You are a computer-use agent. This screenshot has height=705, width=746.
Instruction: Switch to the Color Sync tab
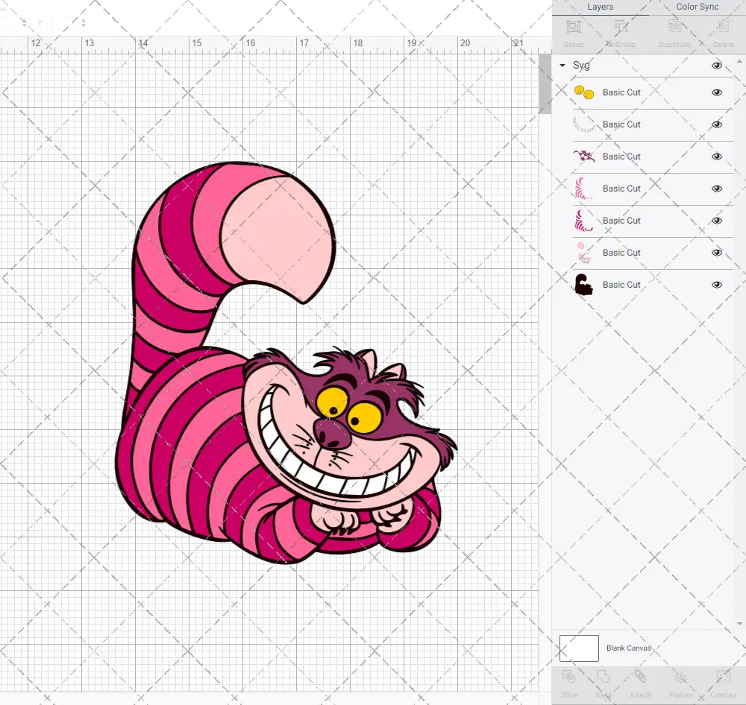point(697,7)
